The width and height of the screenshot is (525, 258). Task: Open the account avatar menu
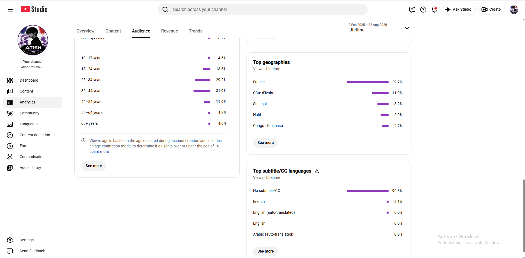[514, 10]
